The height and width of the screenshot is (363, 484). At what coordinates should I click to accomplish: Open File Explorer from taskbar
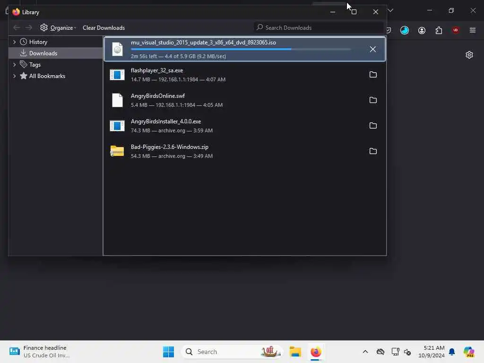[x=295, y=352]
